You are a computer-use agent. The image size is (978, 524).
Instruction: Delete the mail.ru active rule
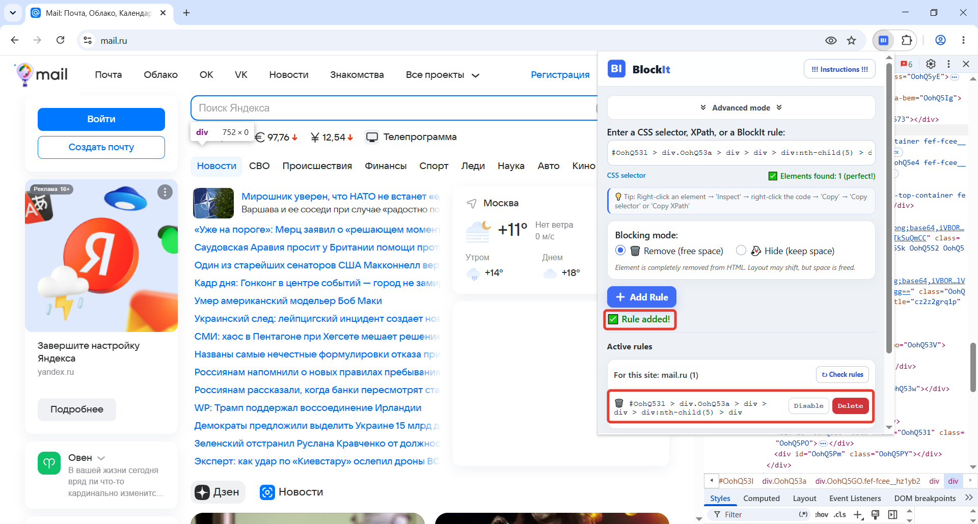click(x=850, y=406)
